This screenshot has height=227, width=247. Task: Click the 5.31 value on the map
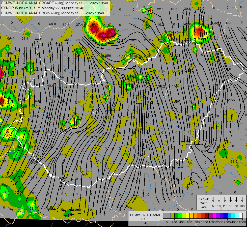[x=78, y=102]
